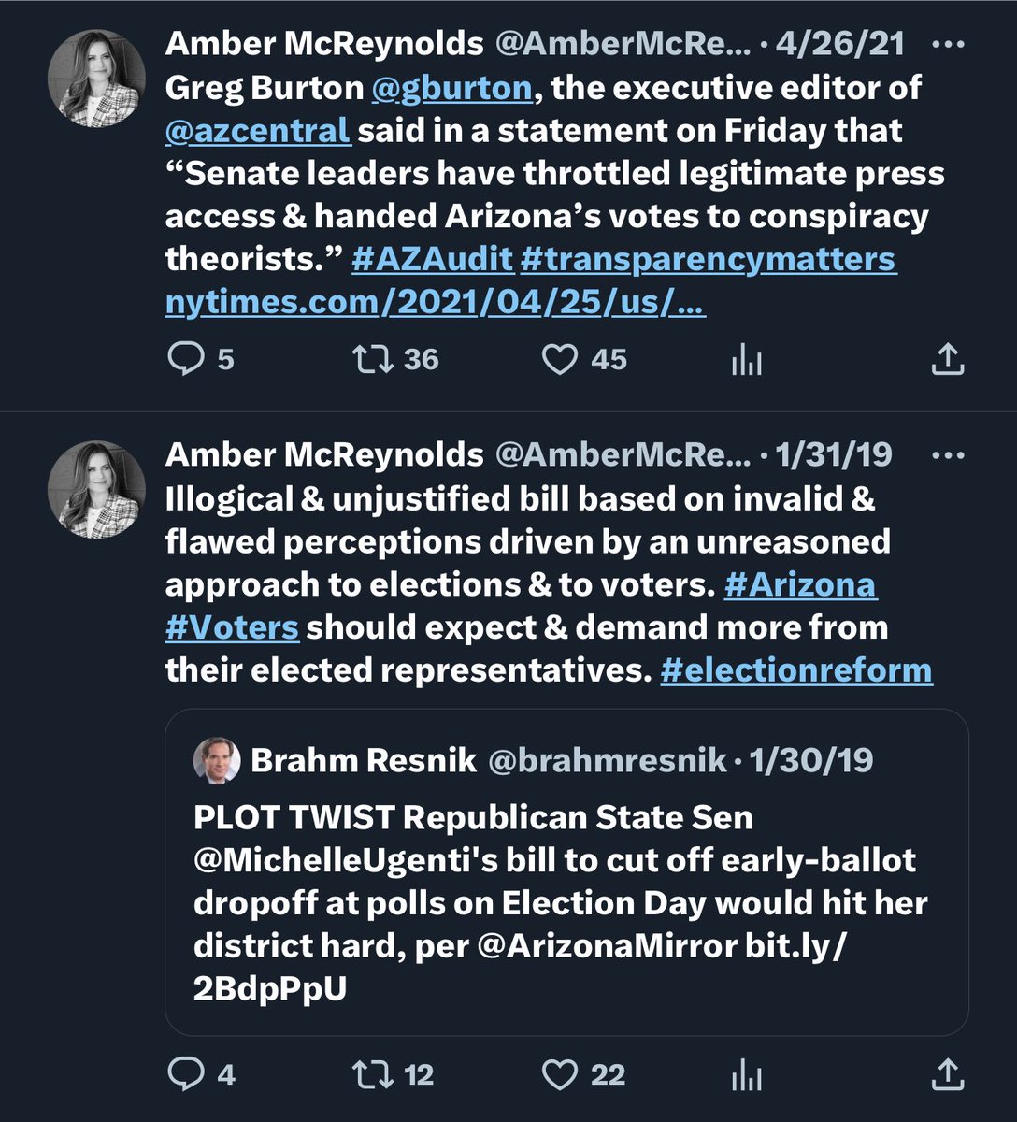
Task: Like the tweet with 45 likes
Action: (560, 359)
